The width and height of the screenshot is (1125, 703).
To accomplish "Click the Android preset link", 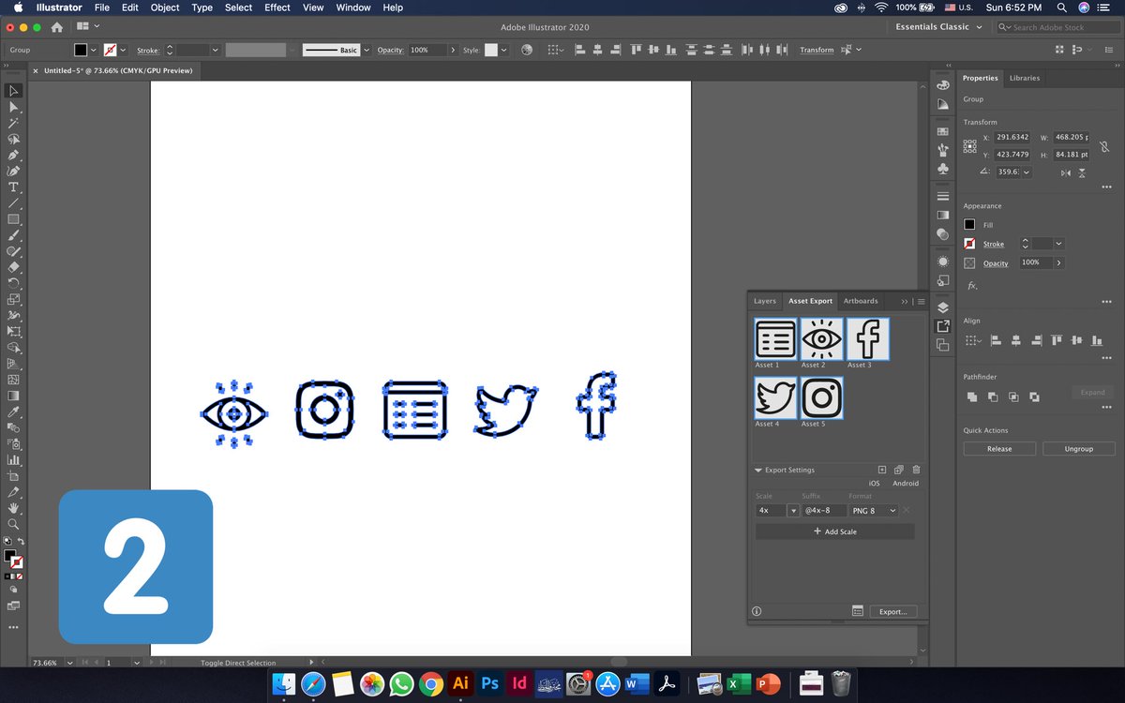I will pyautogui.click(x=906, y=484).
